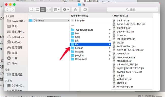Image resolution: width=165 pixels, height=97 pixels.
Task: Select the 2016-02... shared computer
Action: click(16, 85)
